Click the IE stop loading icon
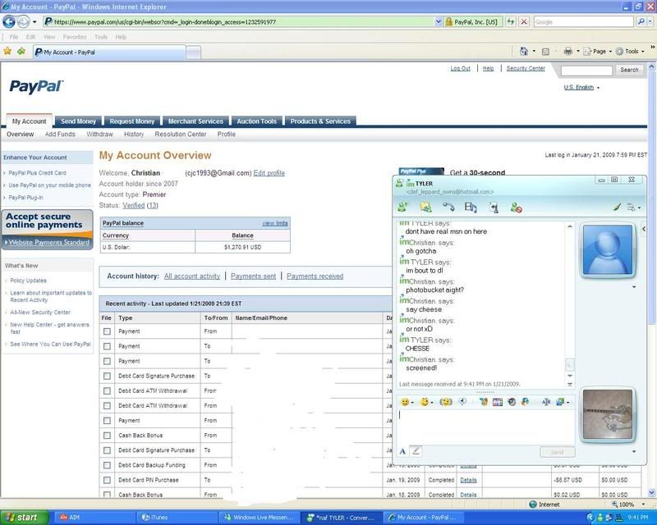The image size is (657, 525). tap(522, 22)
